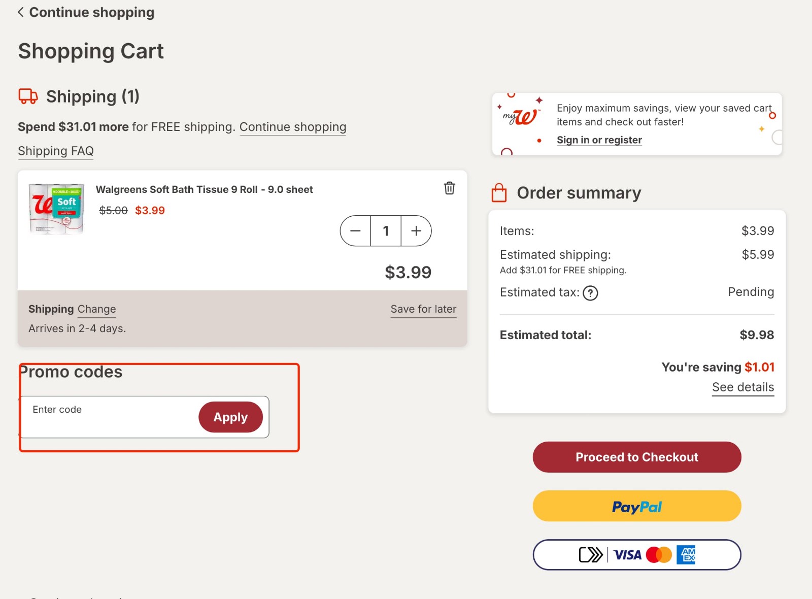Click the myWalgreens logo
The height and width of the screenshot is (599, 812).
(520, 116)
